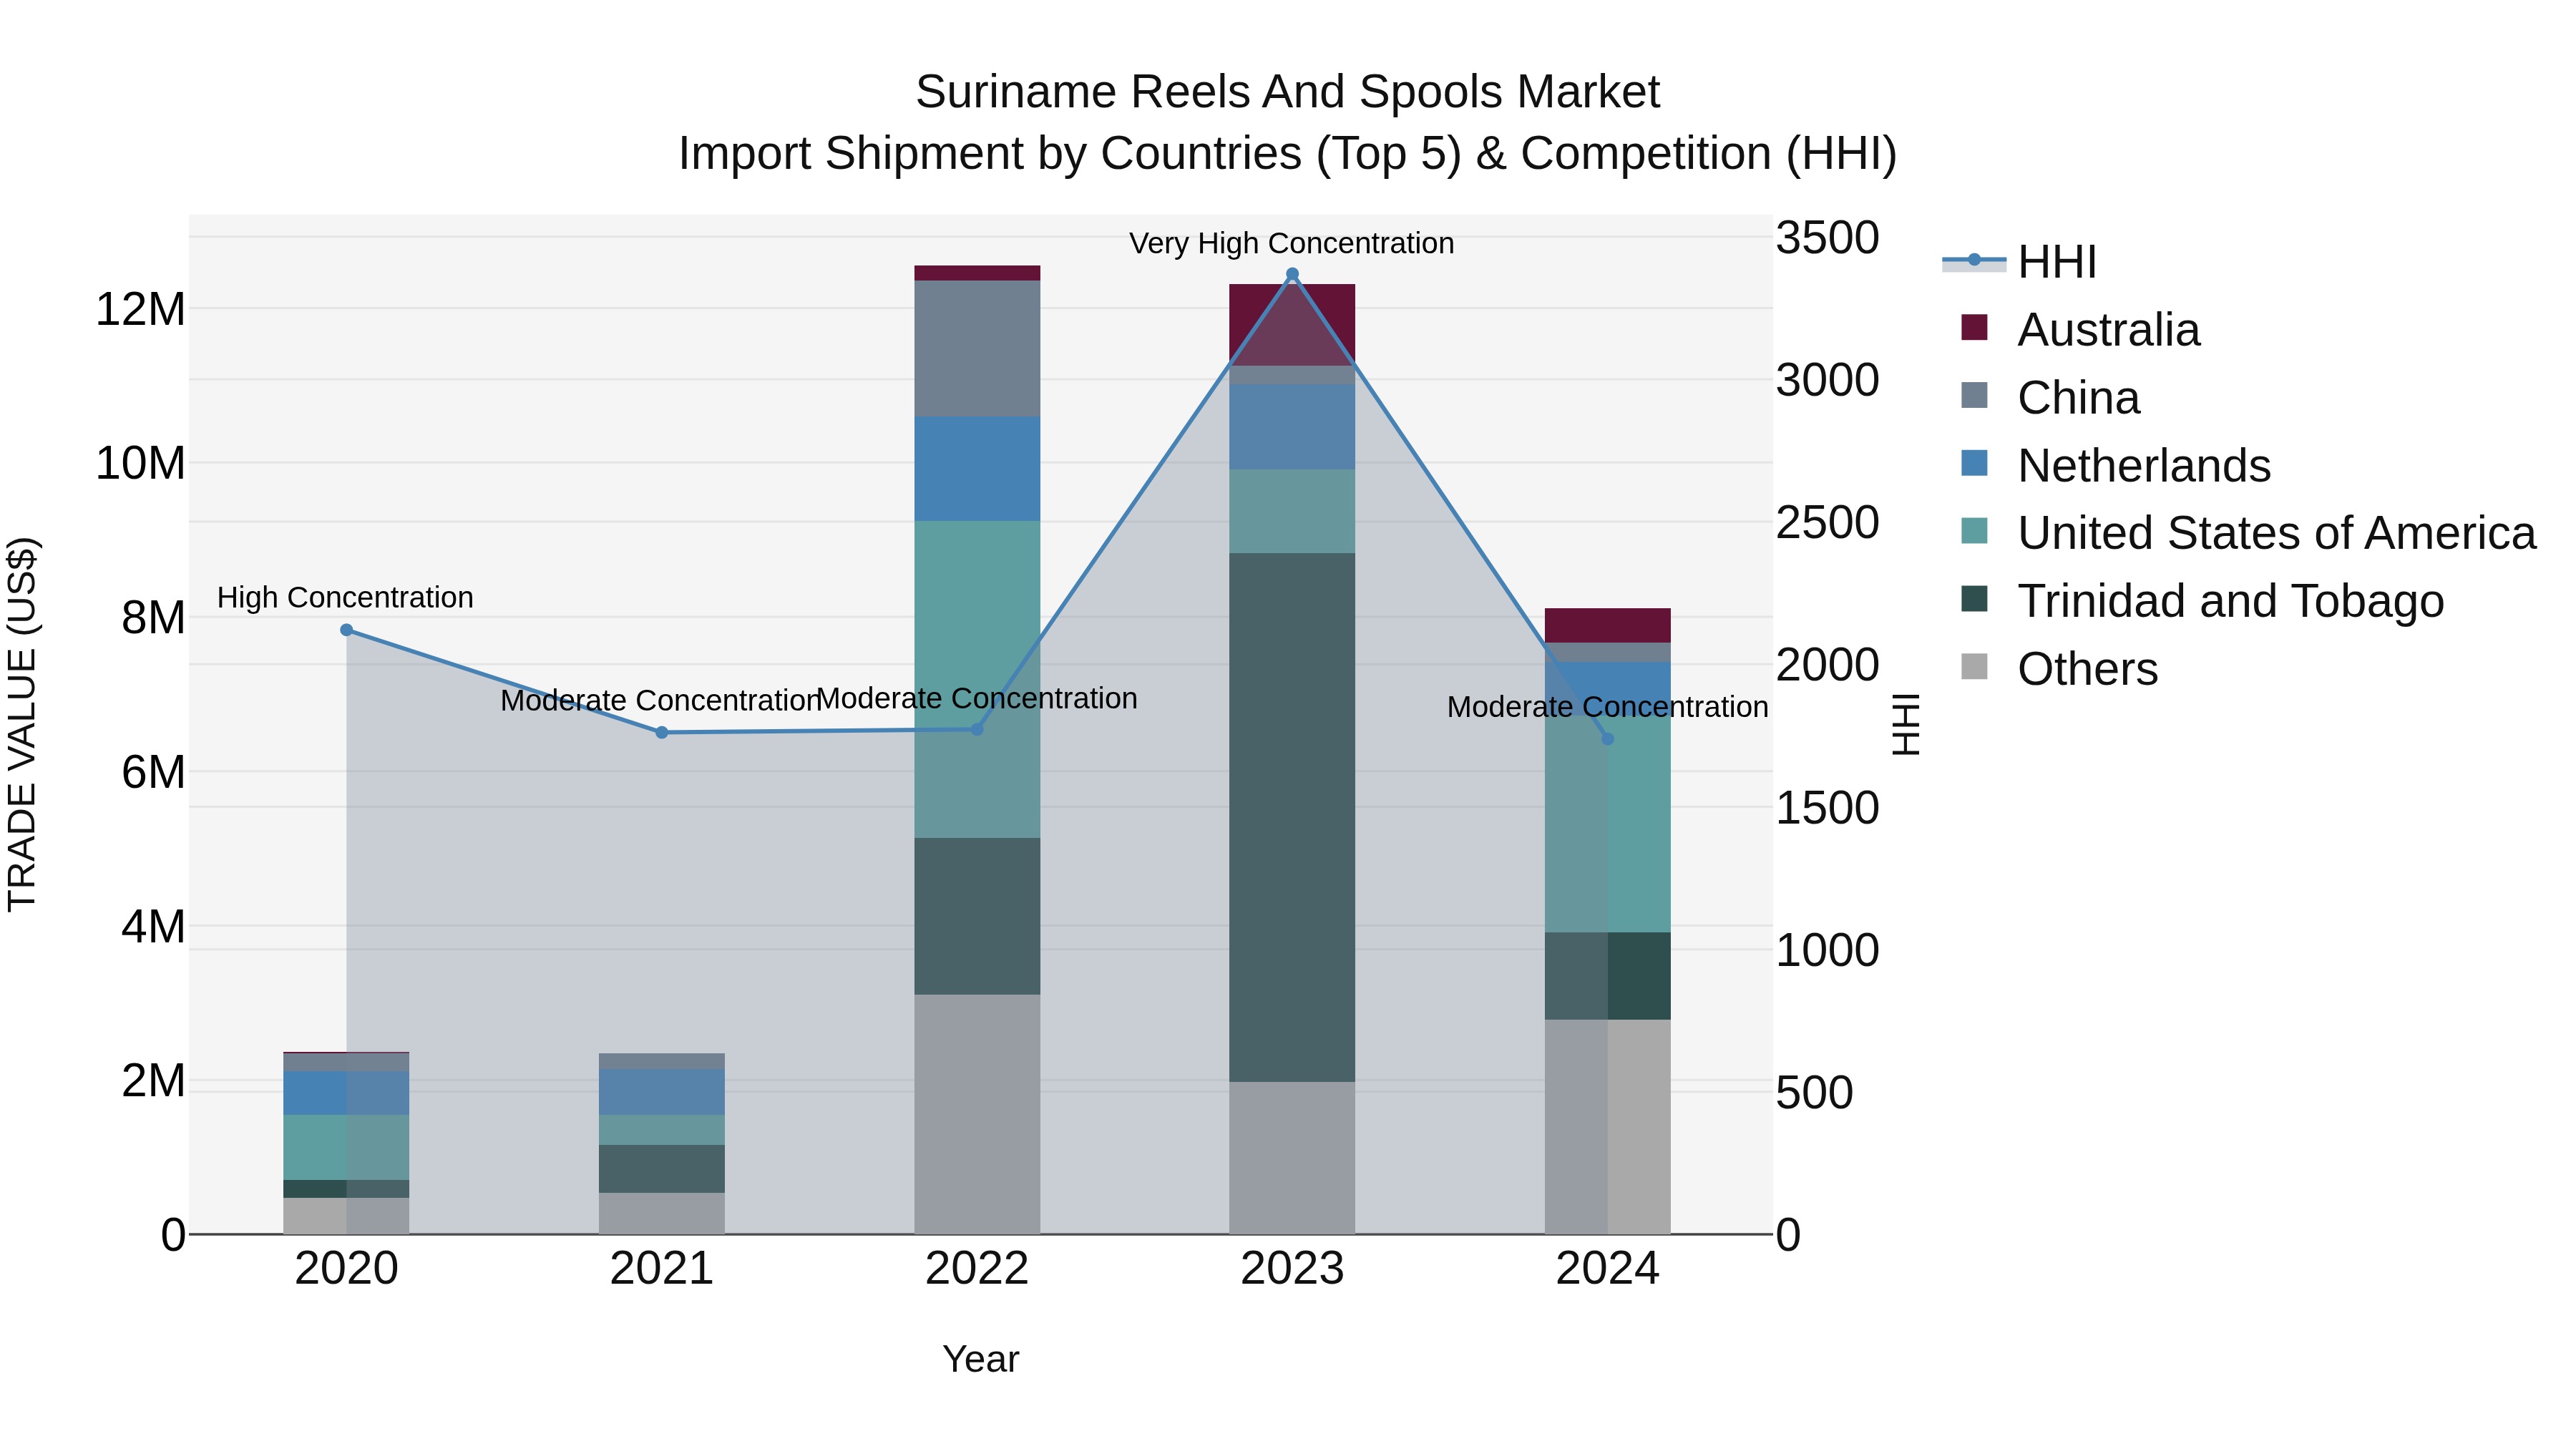Click the Trinidad and Tobago dark green swatch
2576x1449 pixels.
click(x=1974, y=599)
